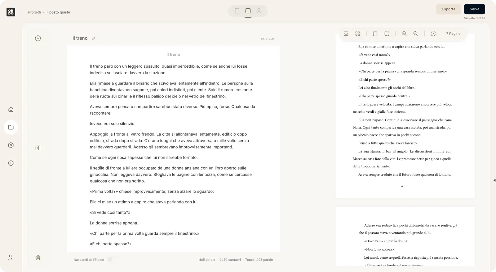Click the 7 Pagine counter
496x272 pixels.
(x=453, y=34)
